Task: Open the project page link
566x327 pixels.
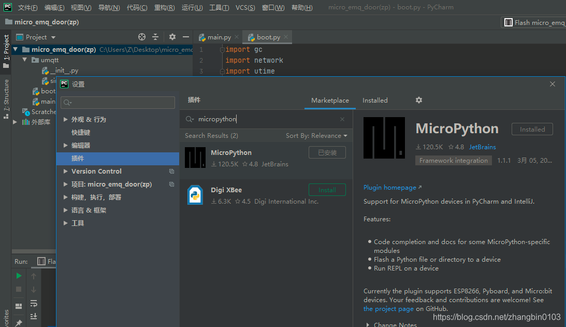Action: click(388, 308)
